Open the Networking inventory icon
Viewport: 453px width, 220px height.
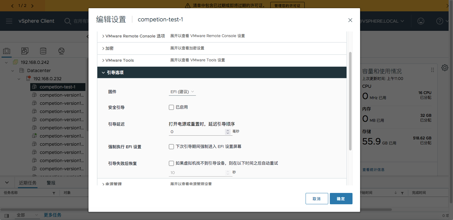click(x=61, y=51)
